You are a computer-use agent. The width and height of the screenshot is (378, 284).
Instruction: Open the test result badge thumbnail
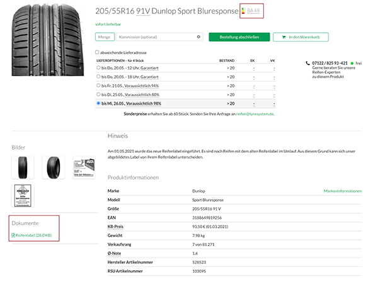[x=84, y=168]
